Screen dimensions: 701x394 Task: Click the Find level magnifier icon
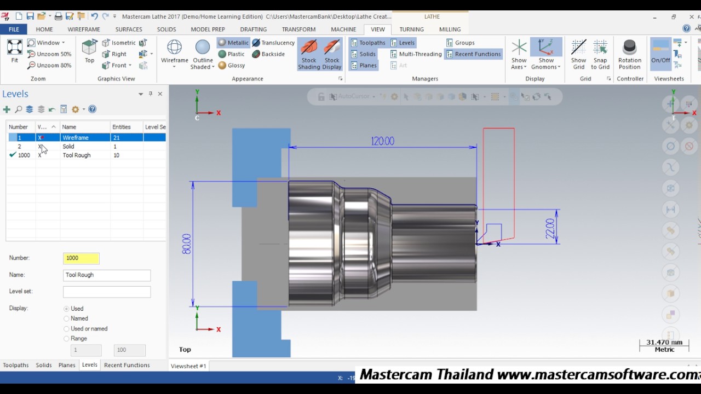18,109
